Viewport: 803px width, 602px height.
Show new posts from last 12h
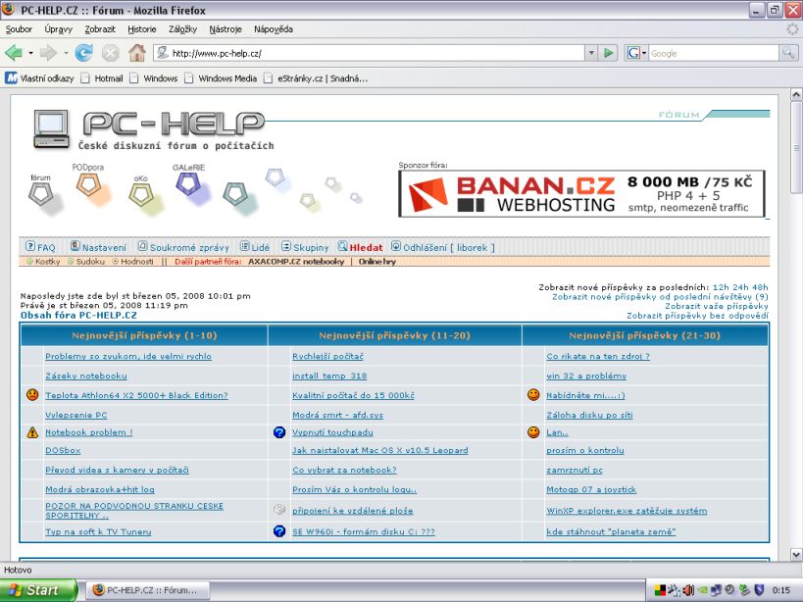click(721, 287)
